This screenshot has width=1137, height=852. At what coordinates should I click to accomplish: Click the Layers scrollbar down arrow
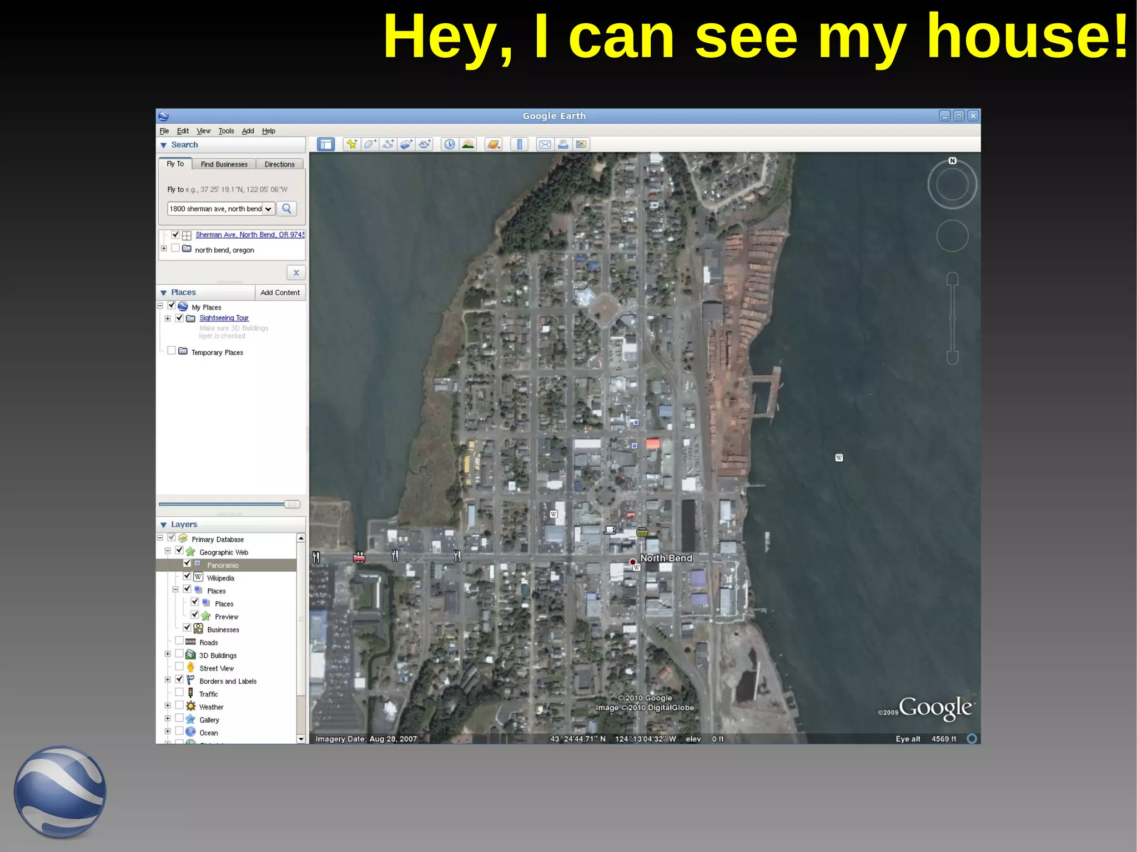coord(301,739)
